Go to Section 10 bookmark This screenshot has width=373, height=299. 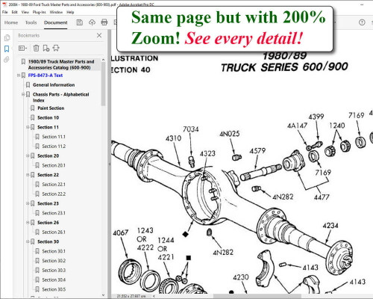48,117
